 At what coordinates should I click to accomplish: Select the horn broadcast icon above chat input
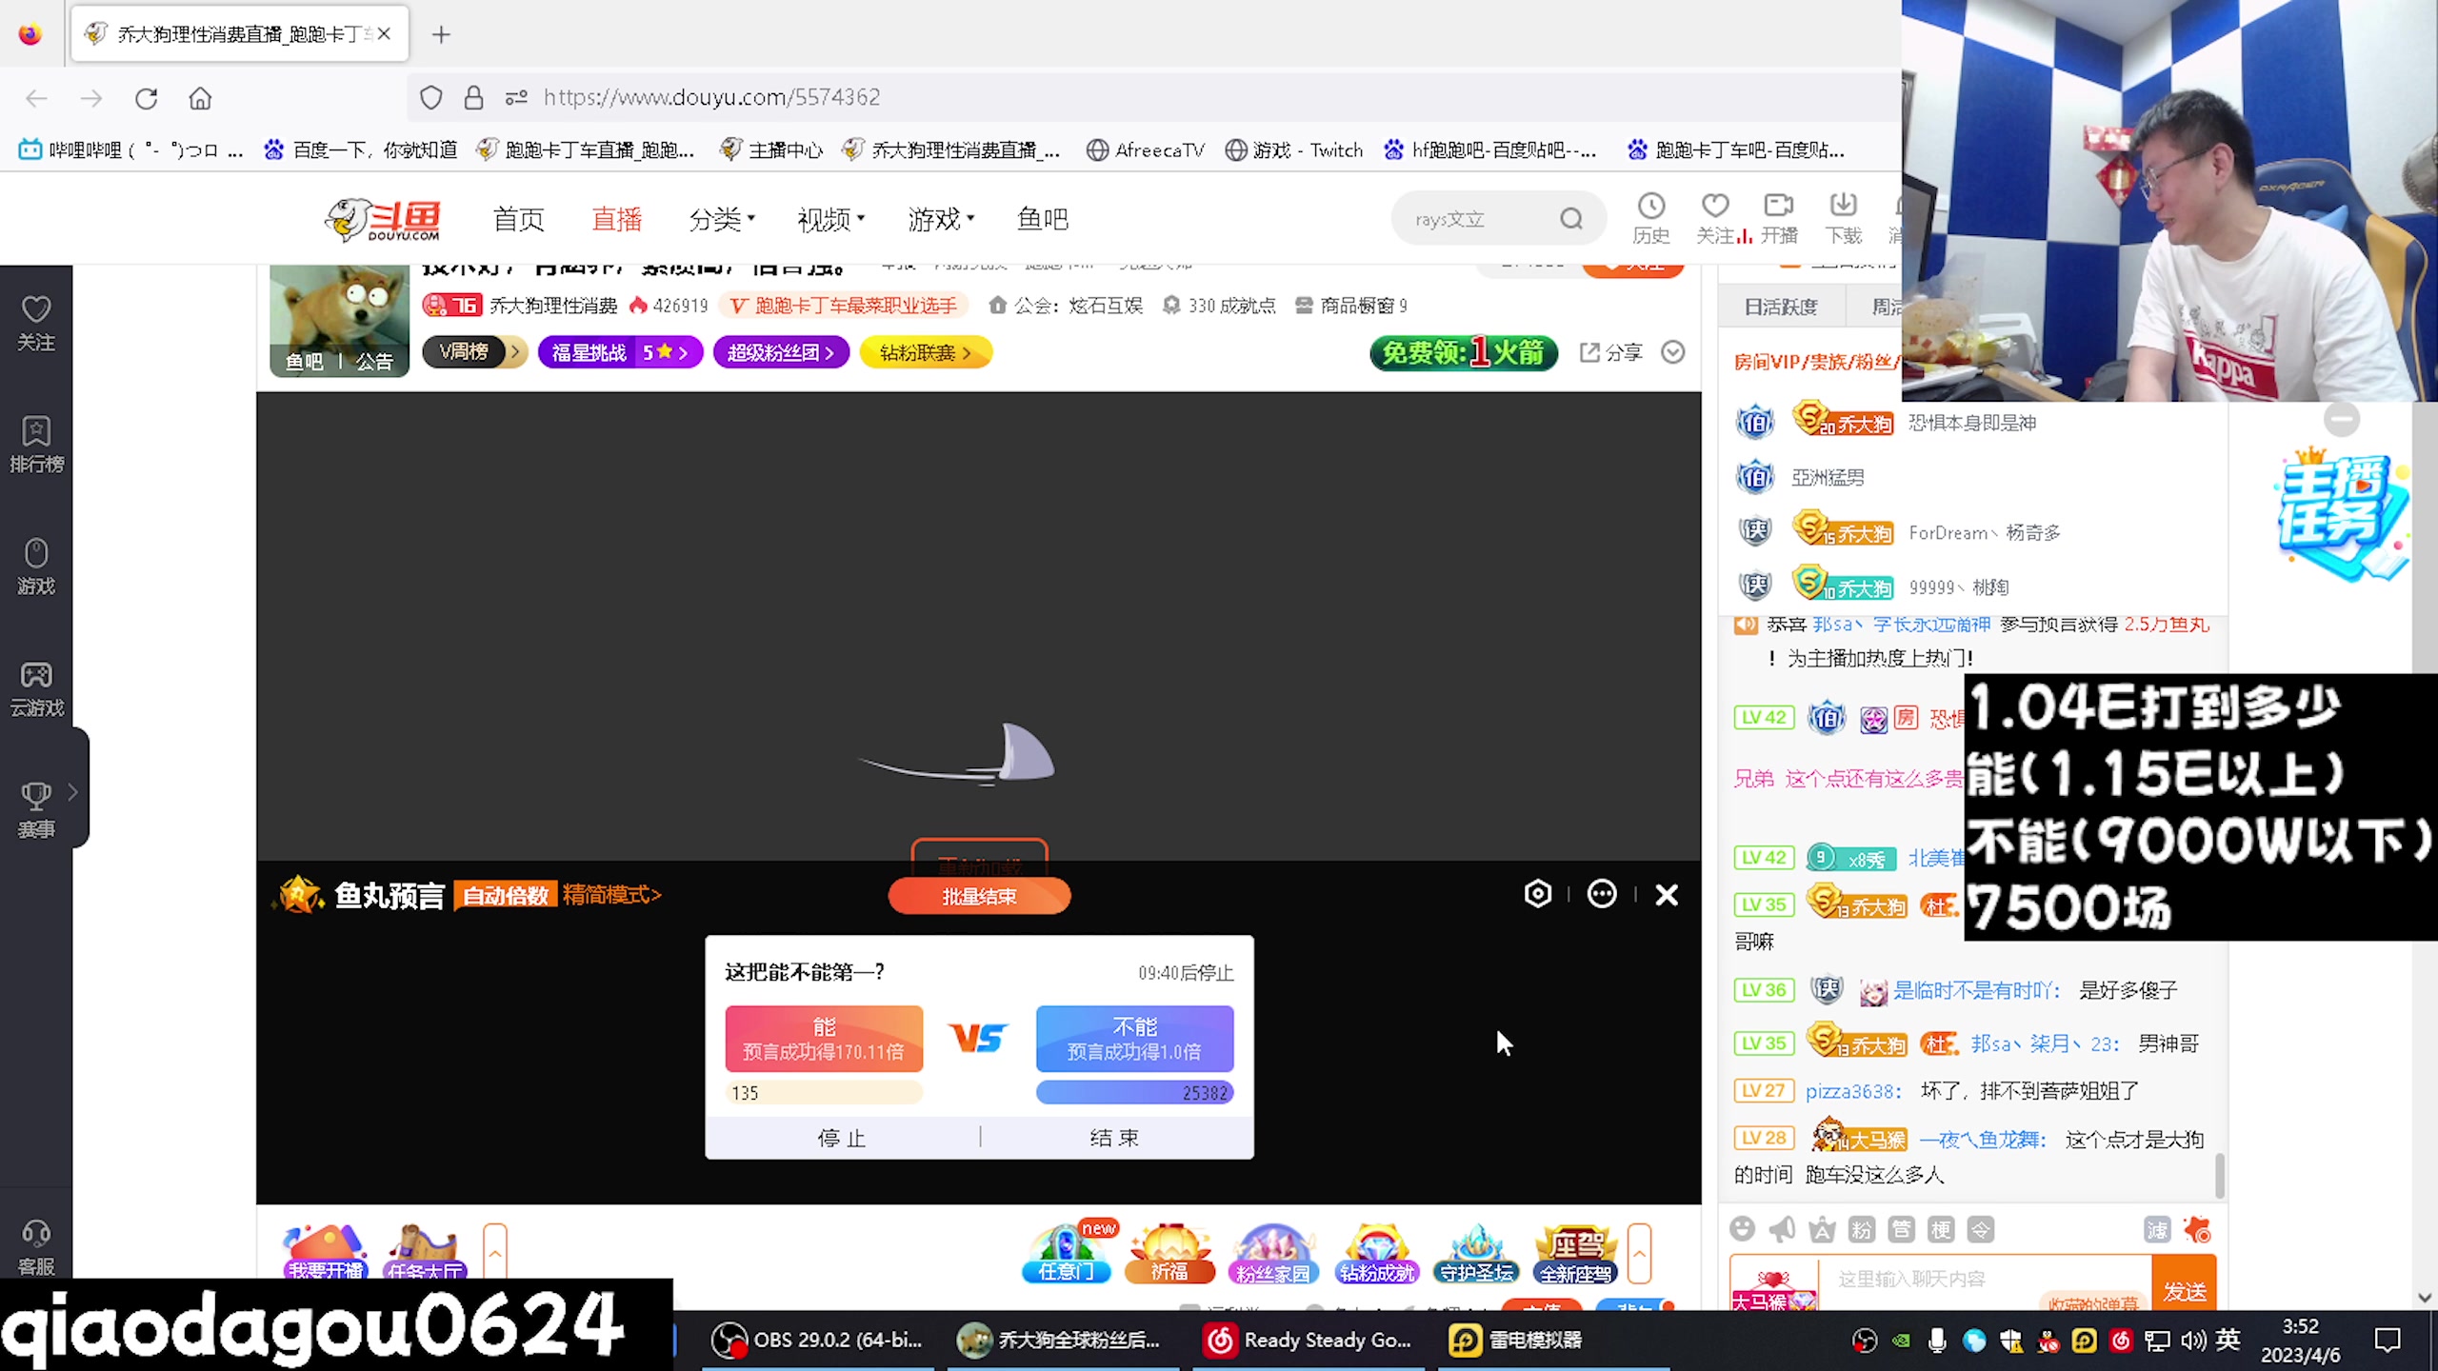[x=1783, y=1230]
